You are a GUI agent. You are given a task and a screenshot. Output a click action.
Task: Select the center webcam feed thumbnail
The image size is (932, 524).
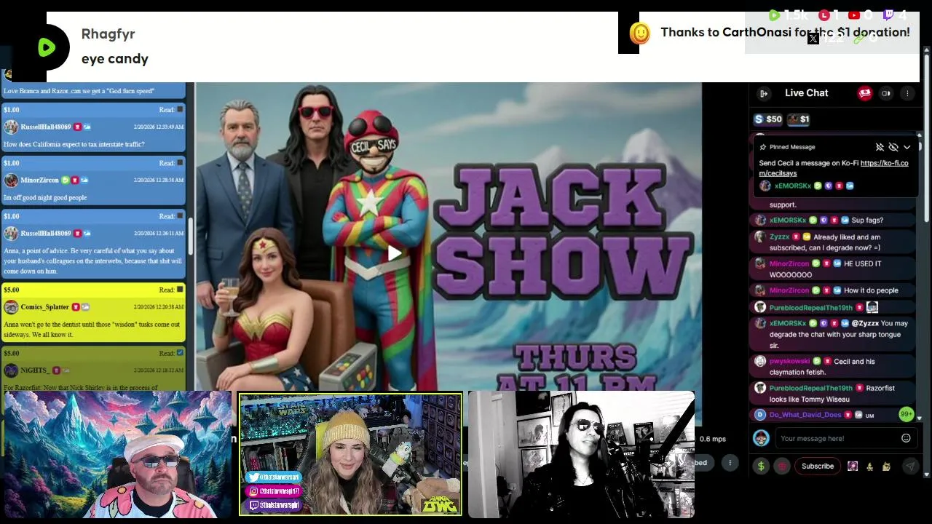pyautogui.click(x=350, y=455)
